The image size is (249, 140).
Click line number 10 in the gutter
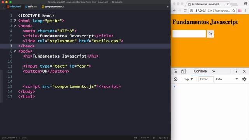click(x=10, y=61)
